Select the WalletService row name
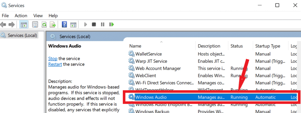 point(148,54)
